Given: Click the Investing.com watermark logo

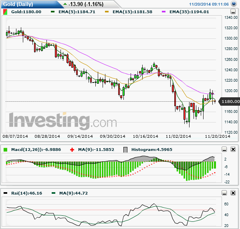Looking at the screenshot, I should pyautogui.click(x=63, y=121).
